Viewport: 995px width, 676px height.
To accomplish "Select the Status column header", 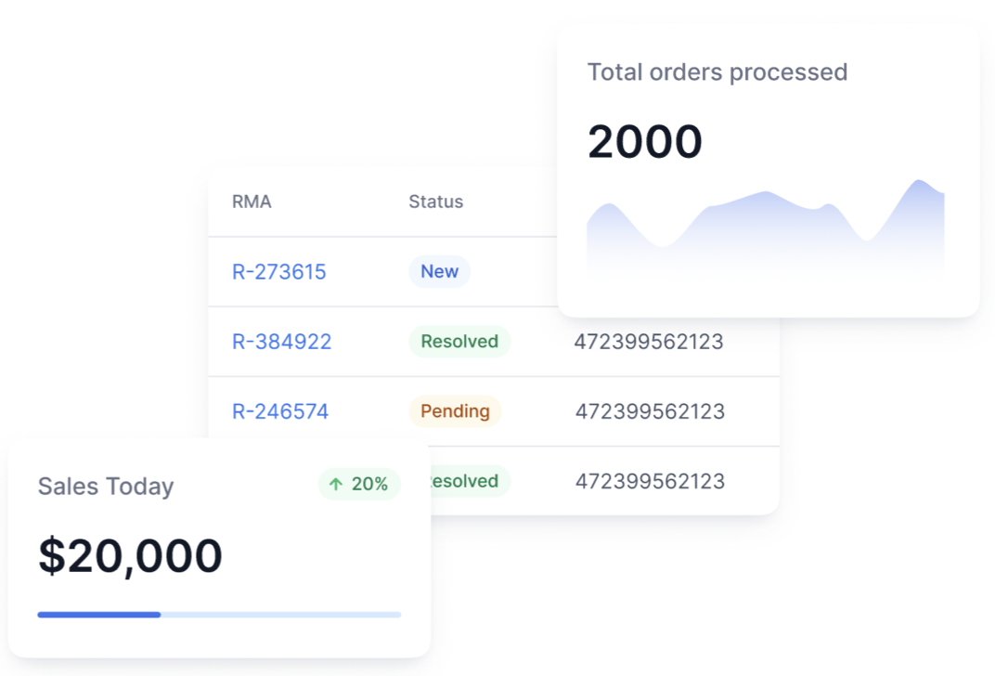I will pyautogui.click(x=436, y=201).
